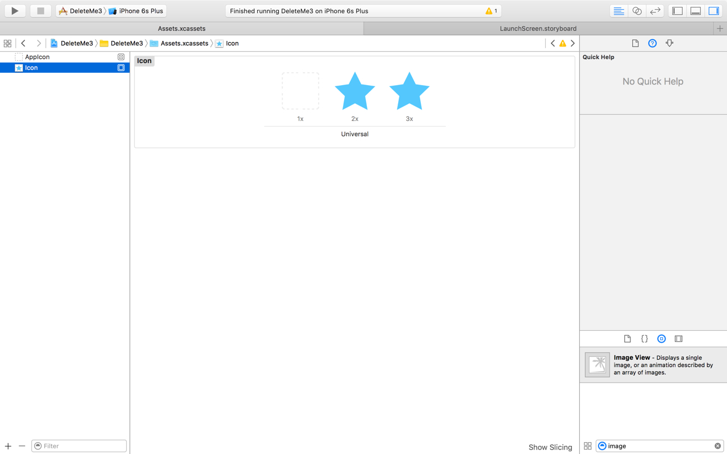Show the Assistant editor
This screenshot has width=727, height=454.
637,11
